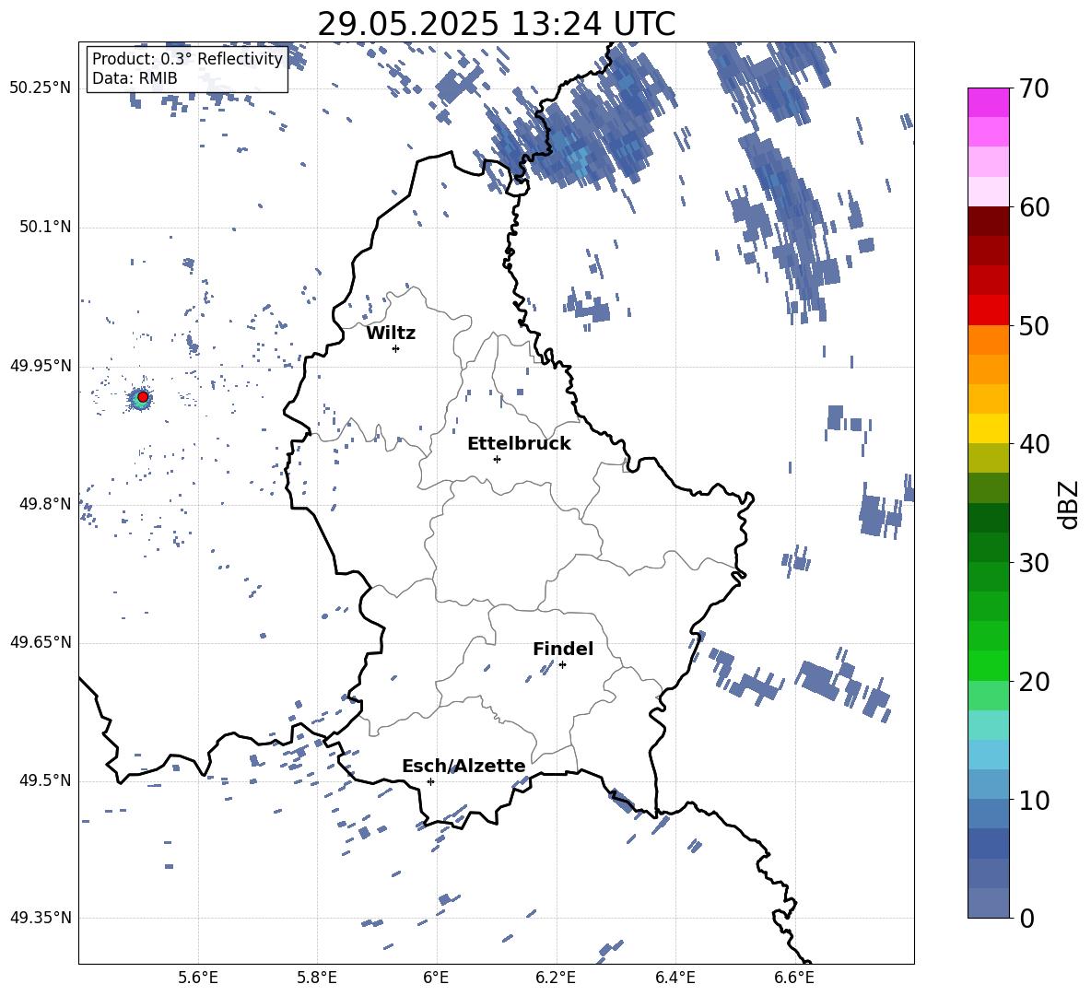Click the 10 colorbar tick label

tap(1034, 800)
